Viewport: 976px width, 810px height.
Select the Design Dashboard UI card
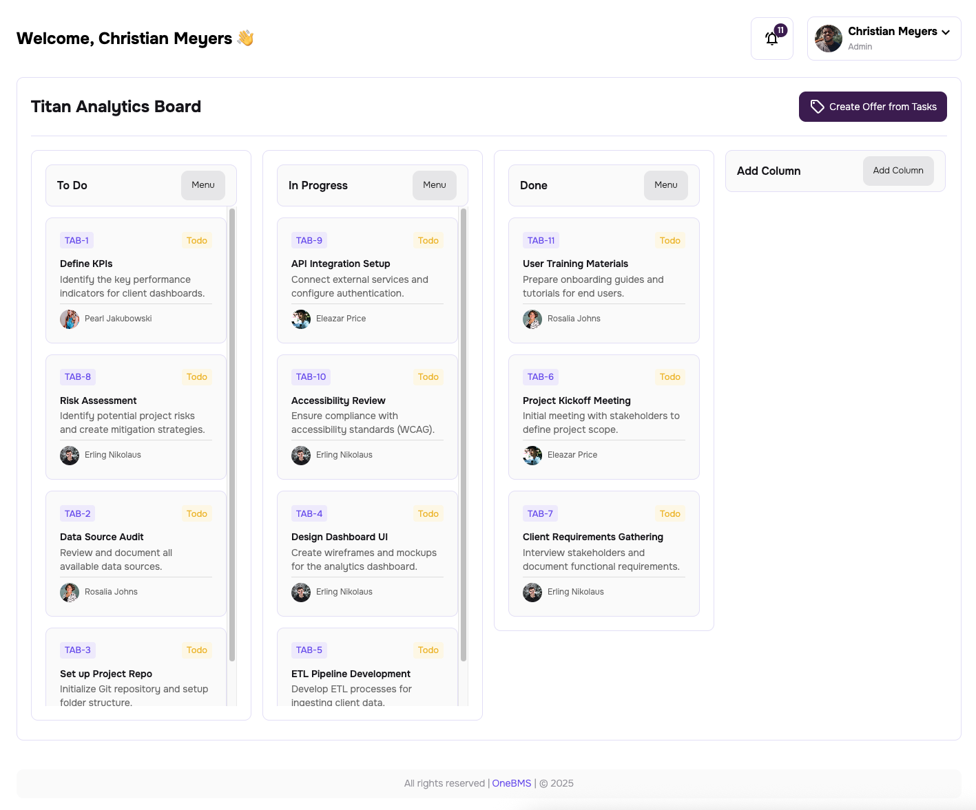pyautogui.click(x=366, y=554)
